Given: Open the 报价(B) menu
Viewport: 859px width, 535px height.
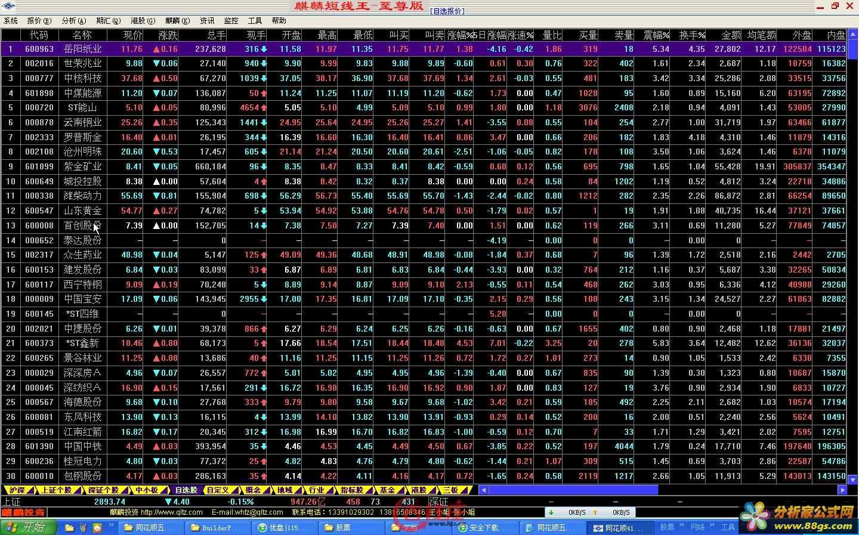Looking at the screenshot, I should point(39,21).
